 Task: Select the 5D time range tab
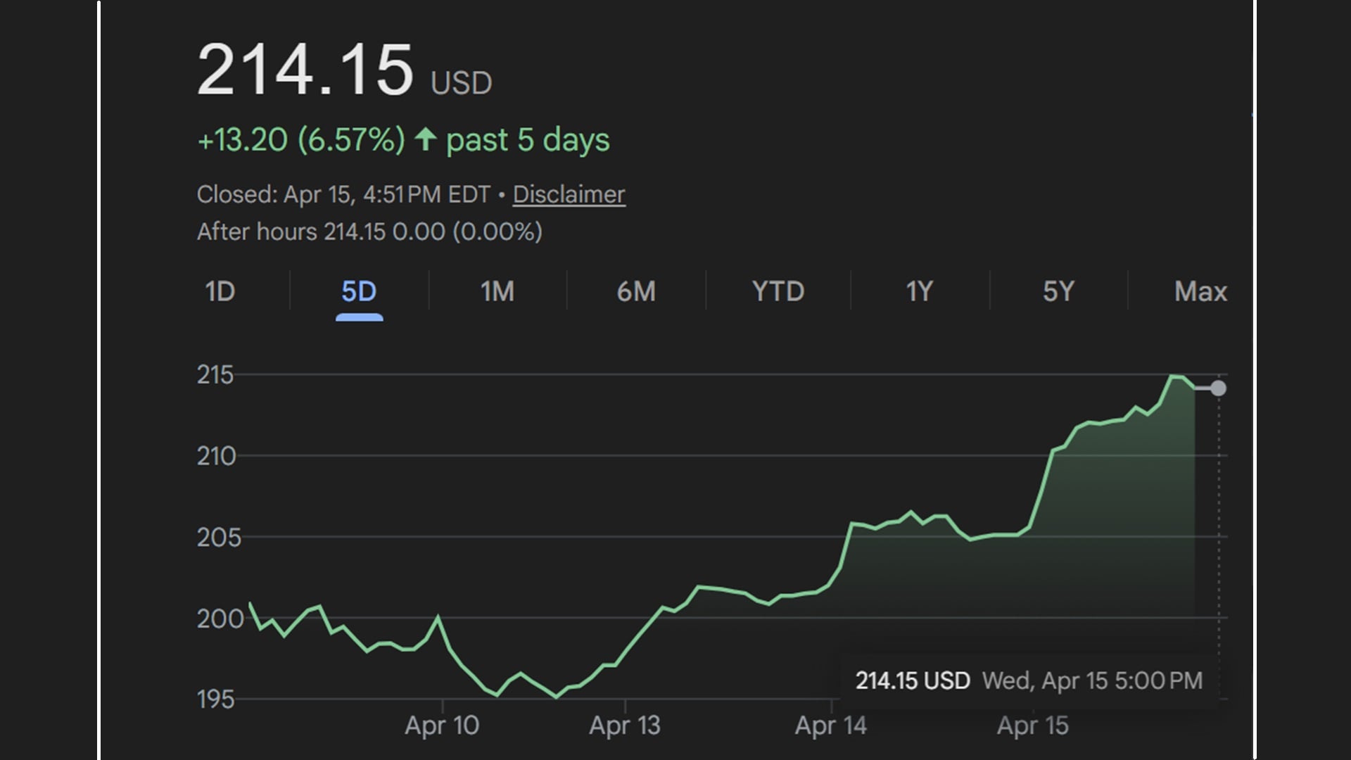coord(359,291)
